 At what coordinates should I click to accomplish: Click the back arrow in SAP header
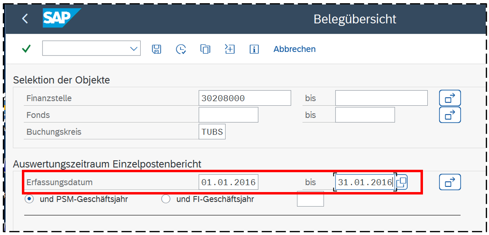coord(25,19)
